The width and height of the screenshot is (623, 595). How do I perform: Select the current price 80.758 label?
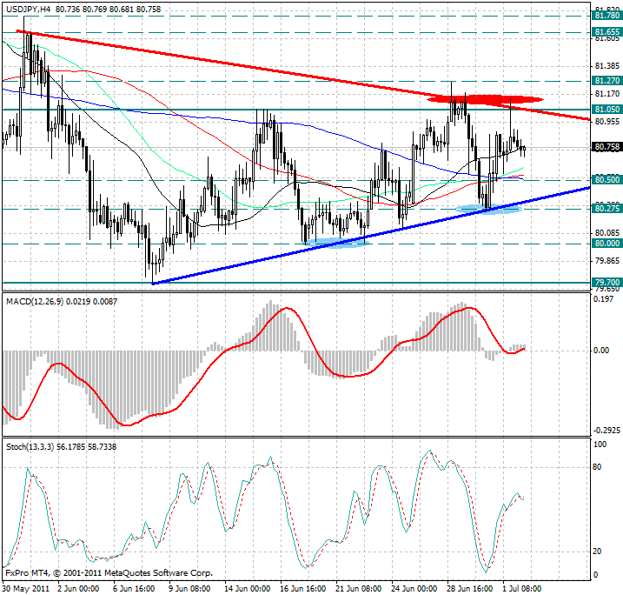point(606,147)
